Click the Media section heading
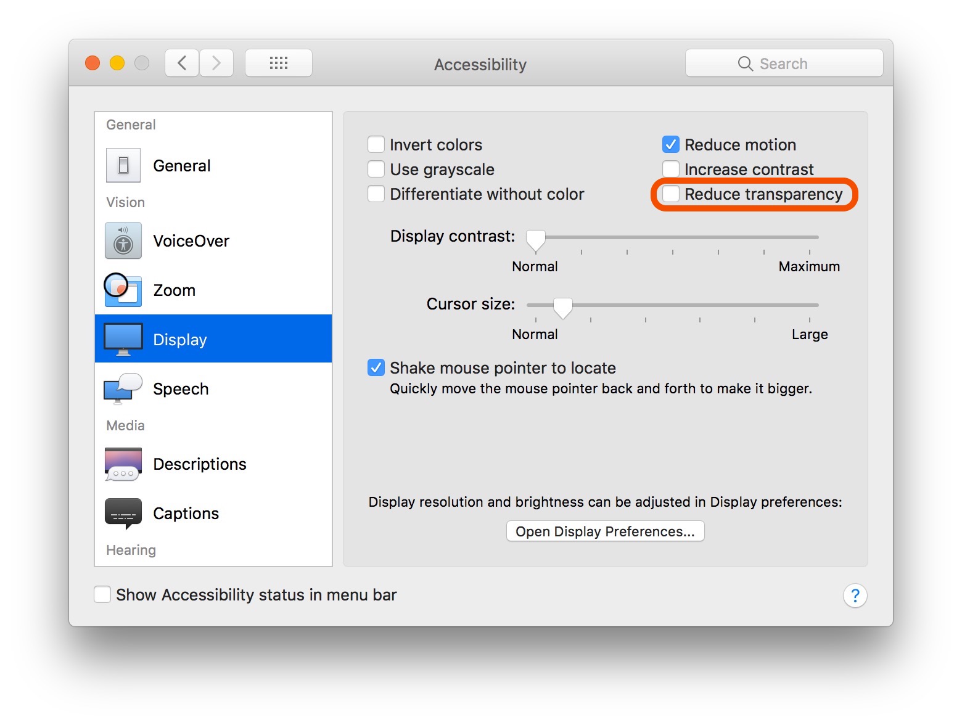The image size is (962, 725). [x=125, y=425]
